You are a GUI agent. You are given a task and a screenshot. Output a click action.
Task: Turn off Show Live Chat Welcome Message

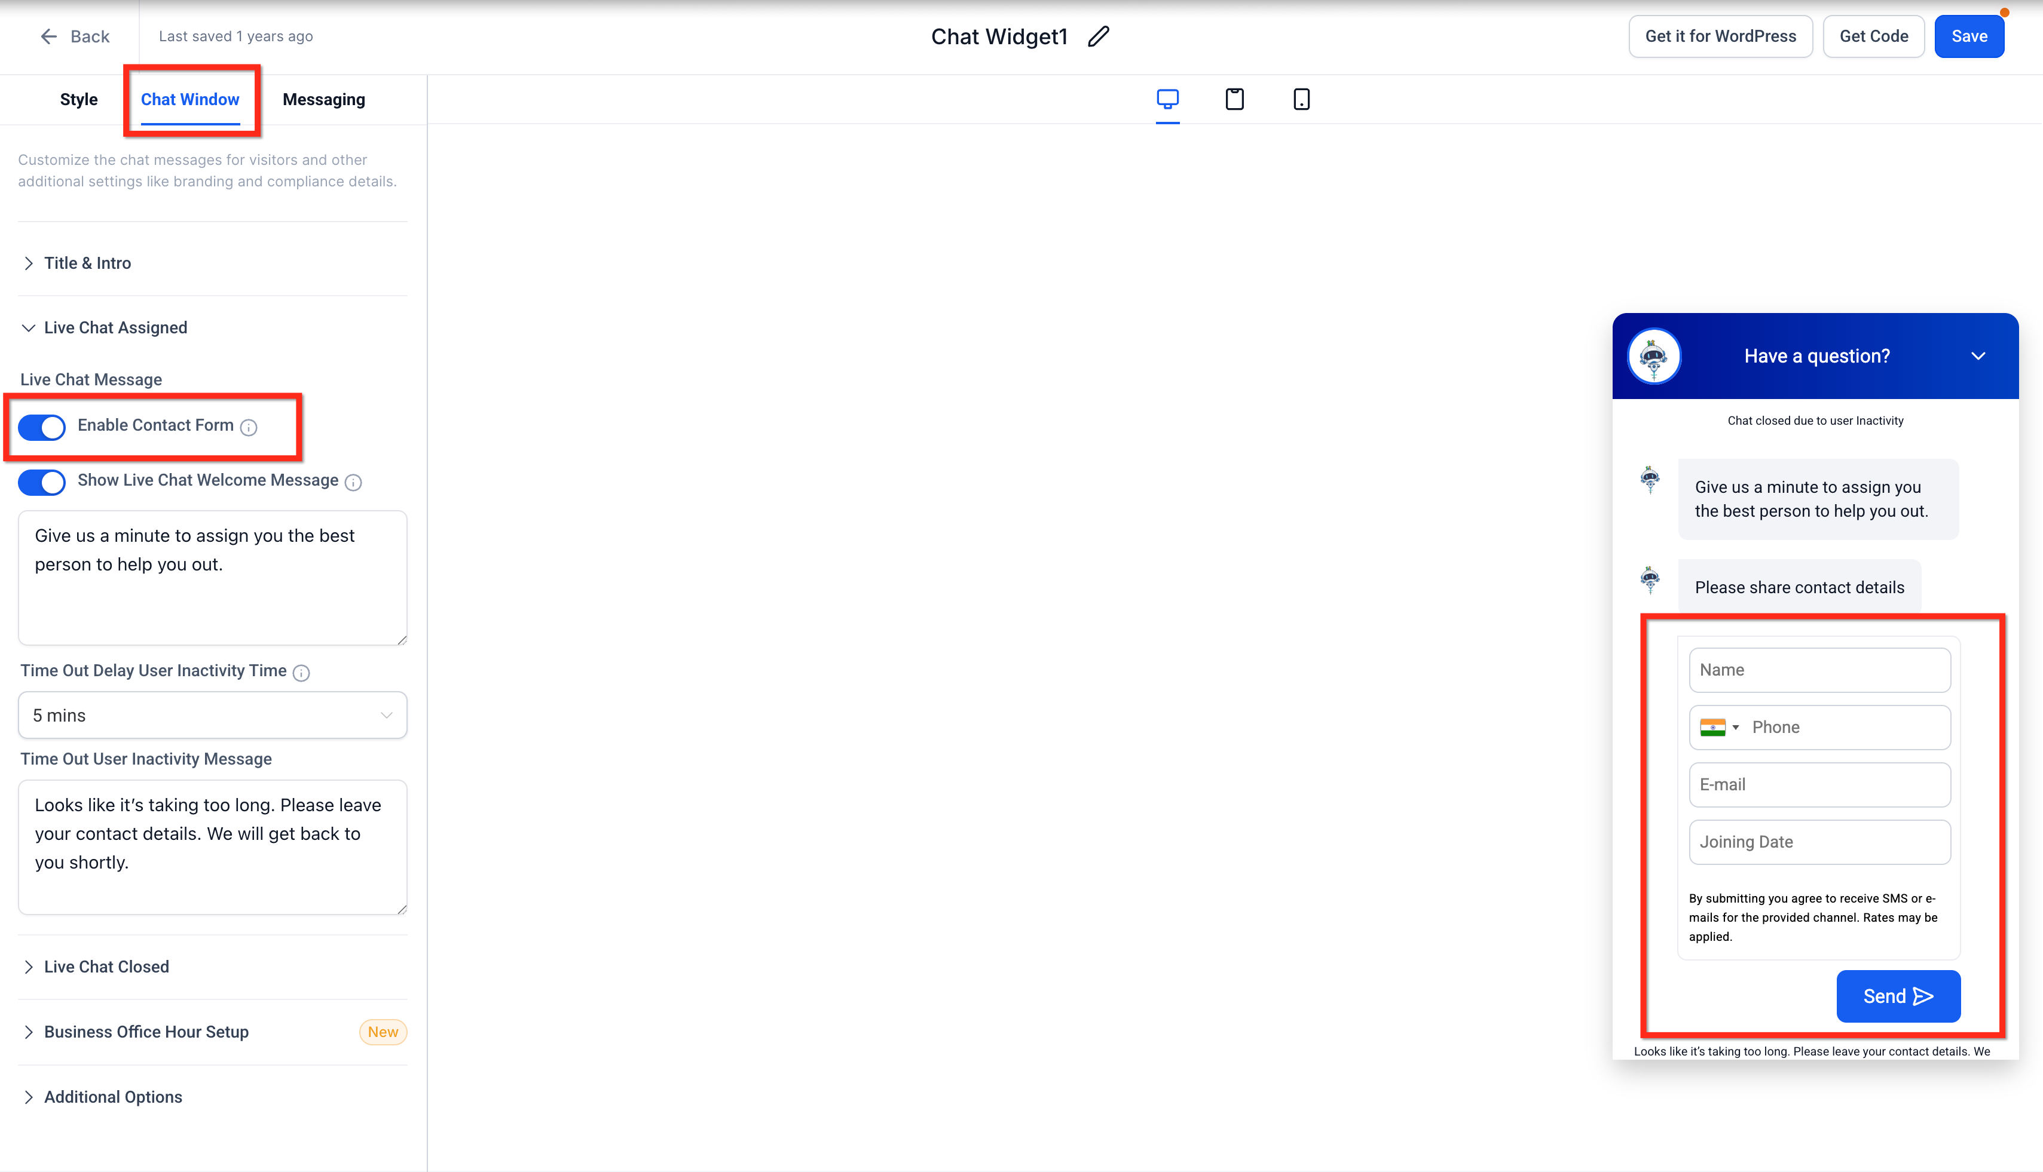[42, 482]
